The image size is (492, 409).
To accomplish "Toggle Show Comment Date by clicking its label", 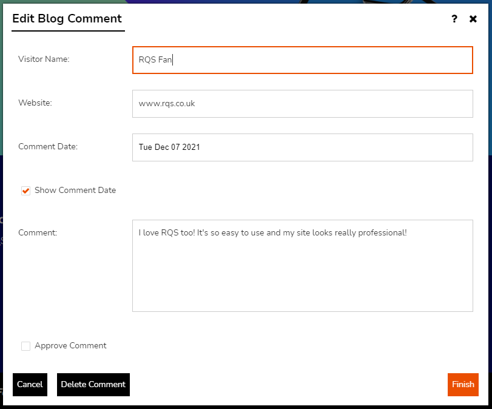I will click(x=75, y=190).
